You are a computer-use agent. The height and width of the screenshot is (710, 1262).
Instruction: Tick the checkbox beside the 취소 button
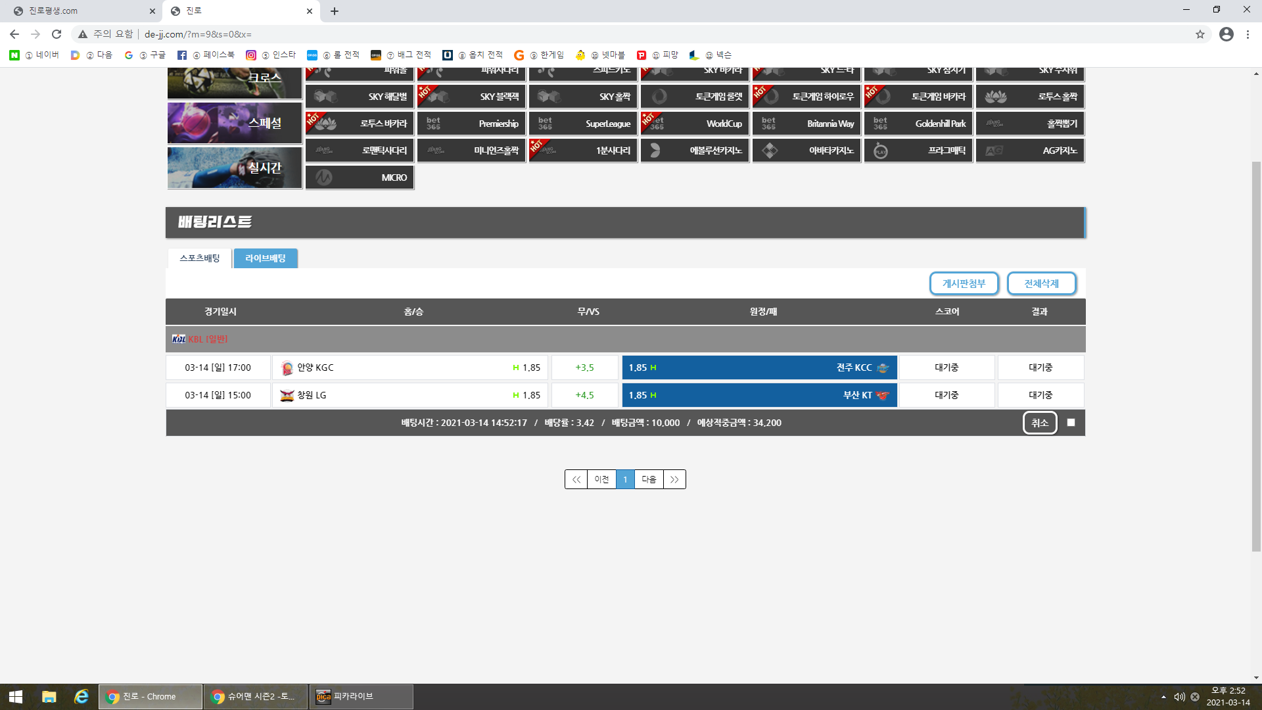coord(1071,423)
